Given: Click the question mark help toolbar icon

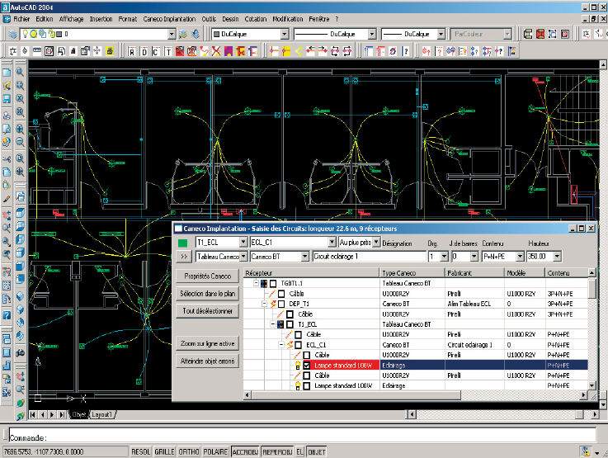Looking at the screenshot, I should pos(405,51).
